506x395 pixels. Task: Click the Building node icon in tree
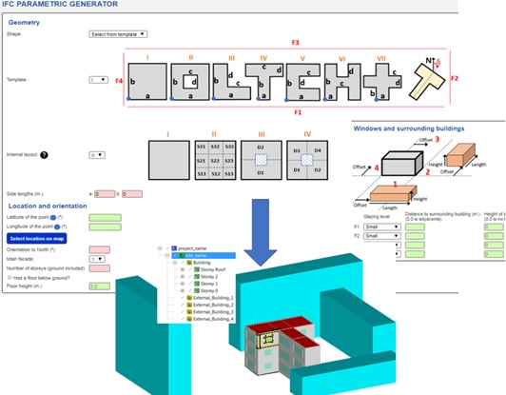pos(189,263)
